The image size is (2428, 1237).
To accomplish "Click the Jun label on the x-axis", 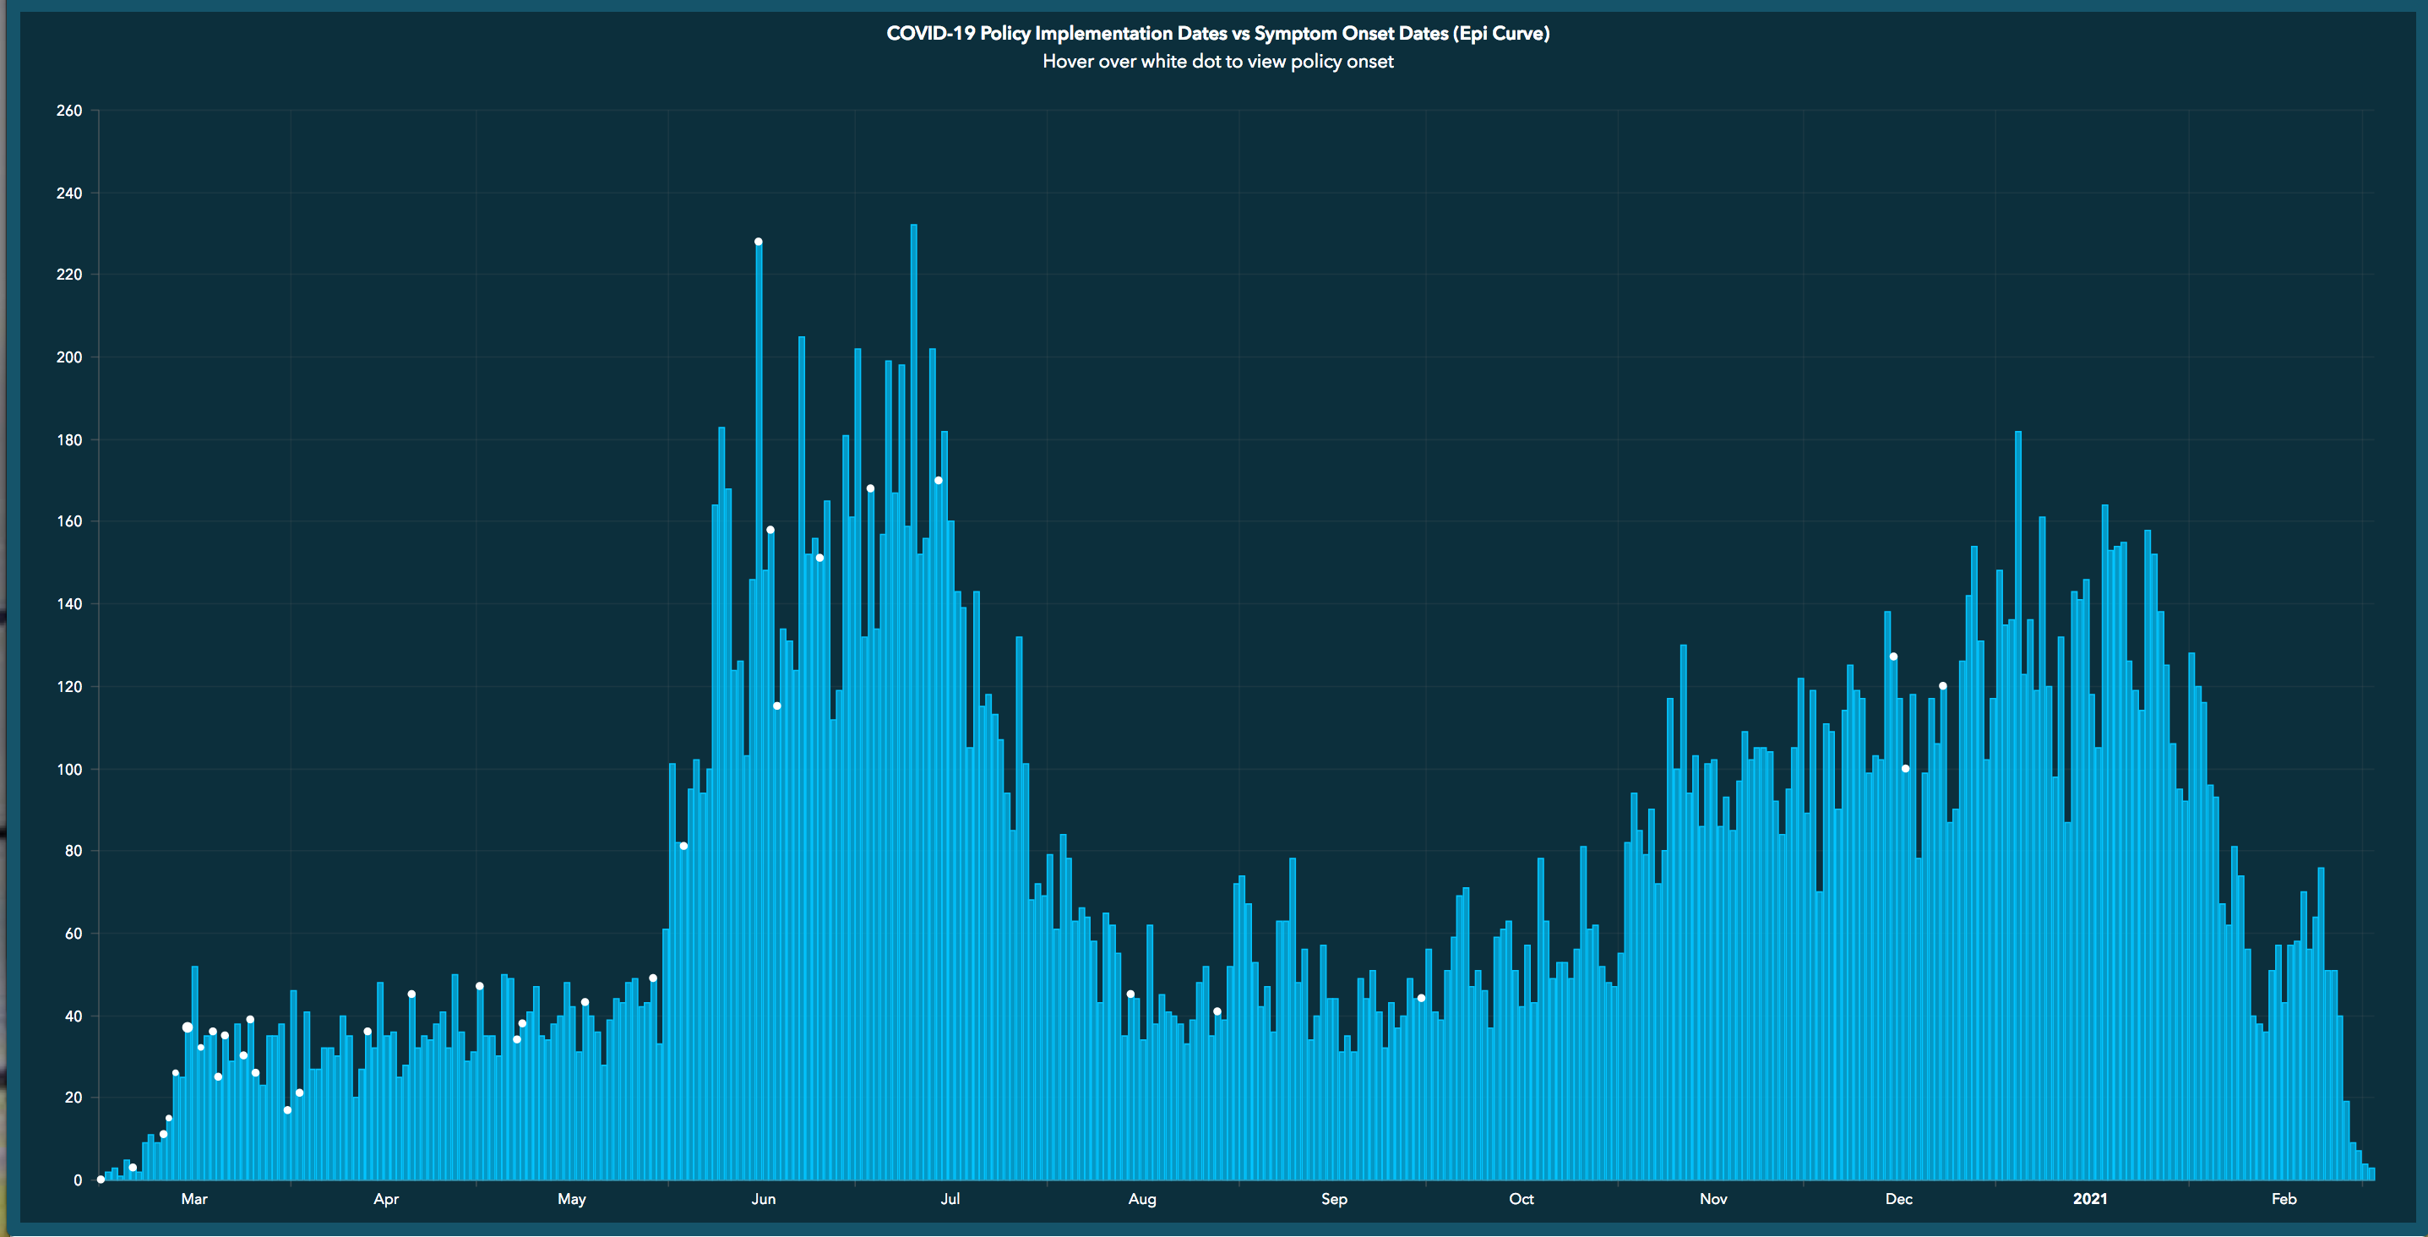I will [x=764, y=1198].
